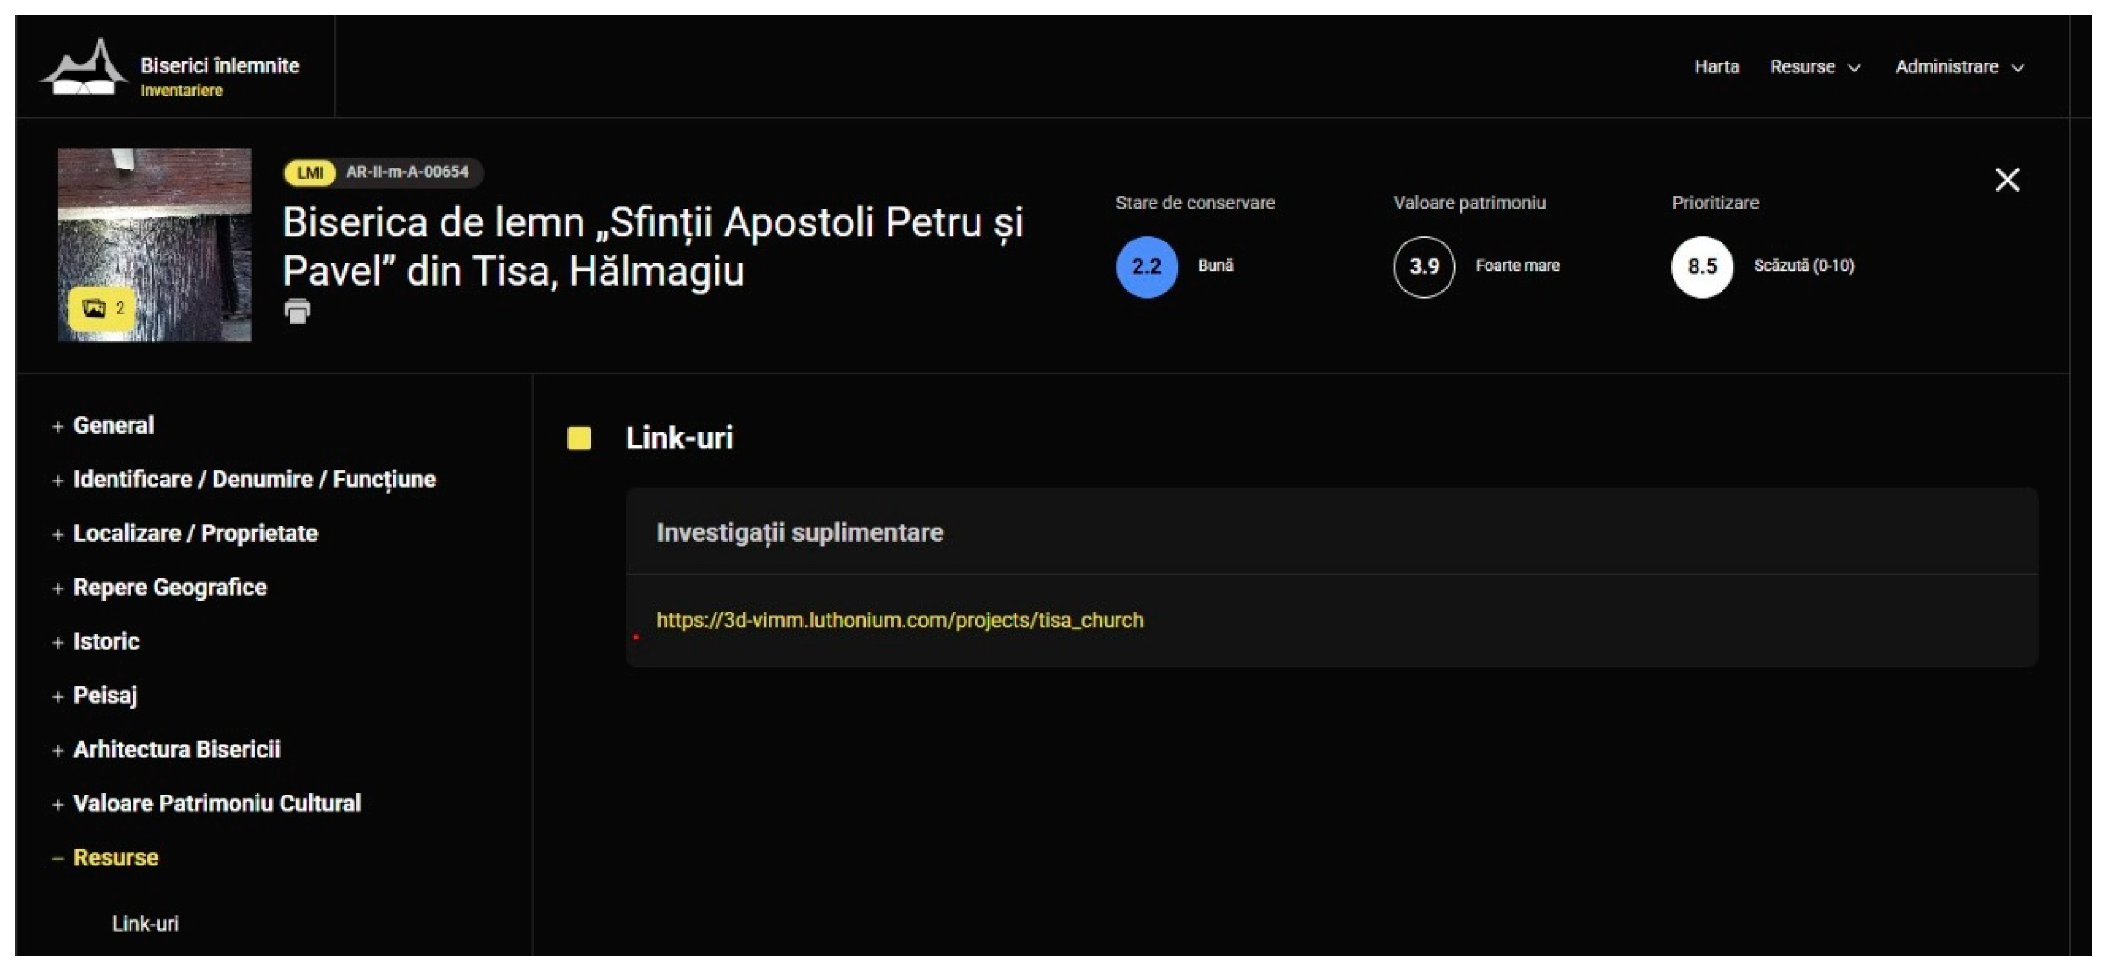
Task: Go to Harta in the top menu
Action: pos(1716,67)
